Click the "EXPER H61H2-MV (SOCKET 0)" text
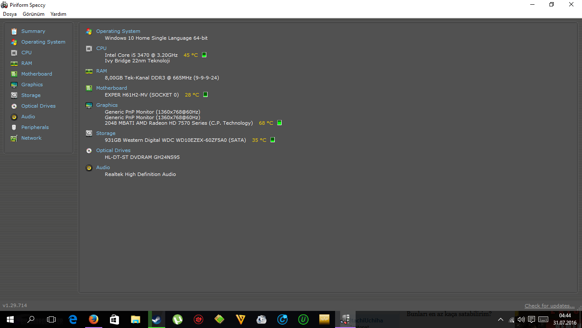The height and width of the screenshot is (328, 582). [x=142, y=95]
